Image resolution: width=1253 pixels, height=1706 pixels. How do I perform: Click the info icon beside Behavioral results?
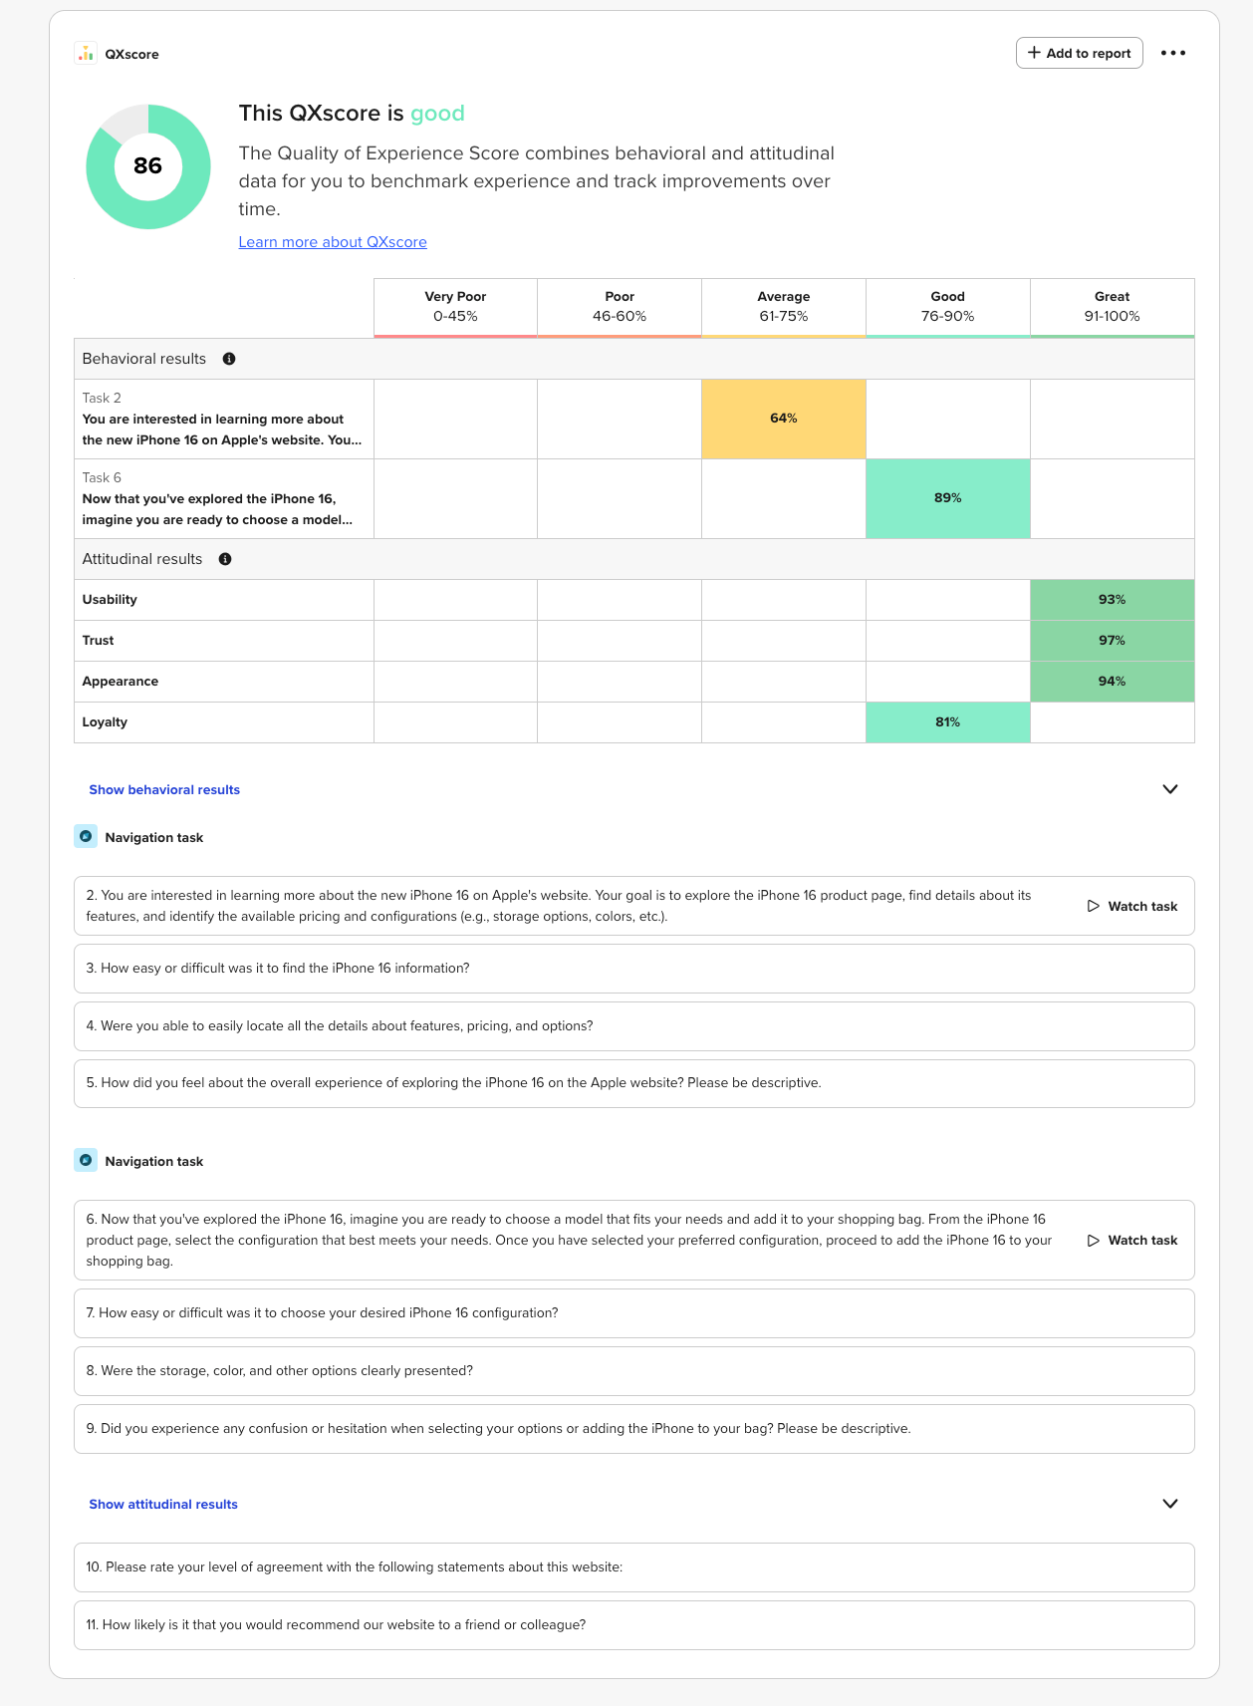(229, 359)
